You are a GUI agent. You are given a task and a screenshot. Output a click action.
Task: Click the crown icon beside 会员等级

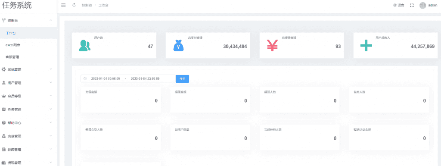(3, 96)
